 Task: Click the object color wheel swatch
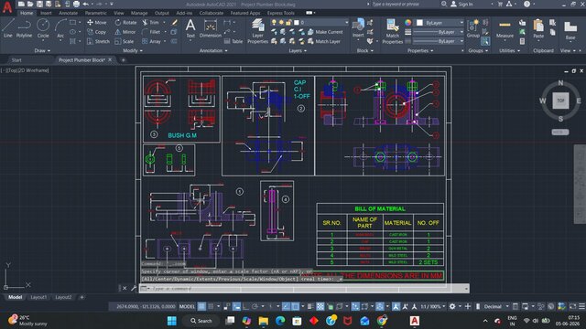(x=408, y=23)
